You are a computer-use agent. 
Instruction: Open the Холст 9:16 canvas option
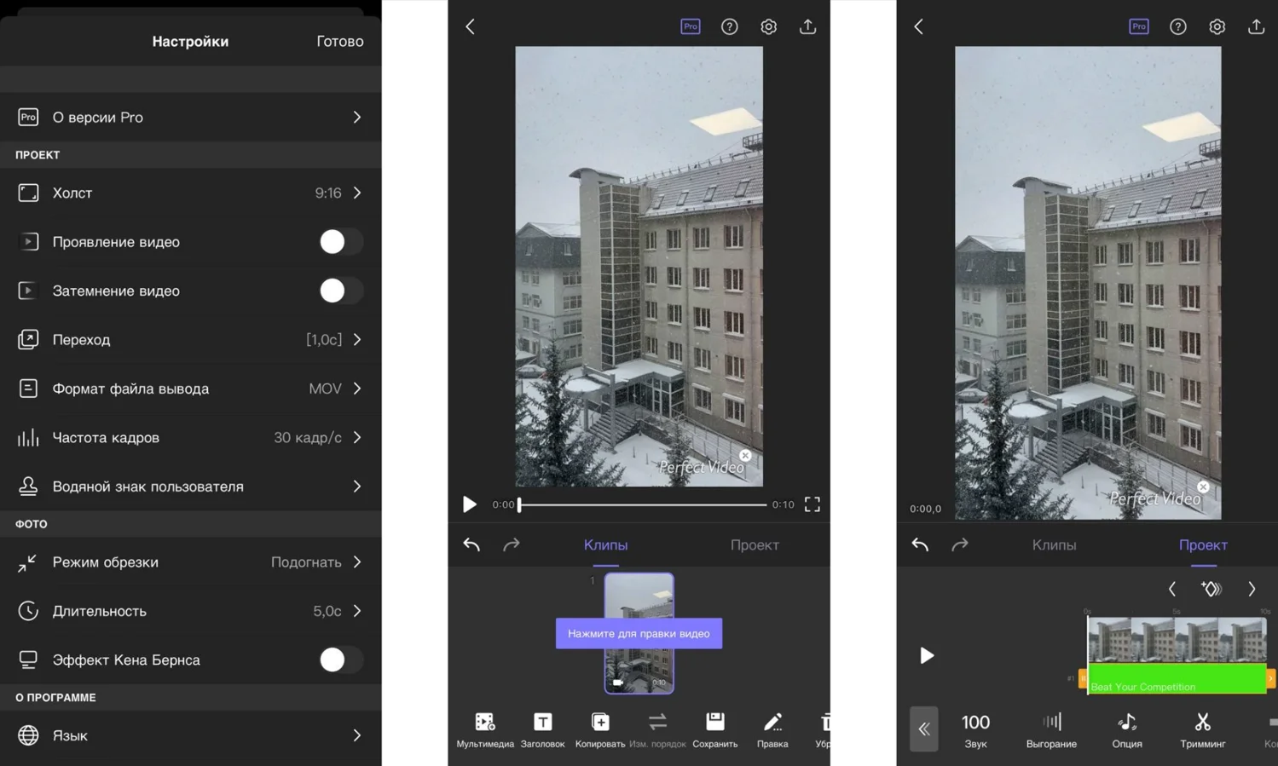[x=190, y=193]
